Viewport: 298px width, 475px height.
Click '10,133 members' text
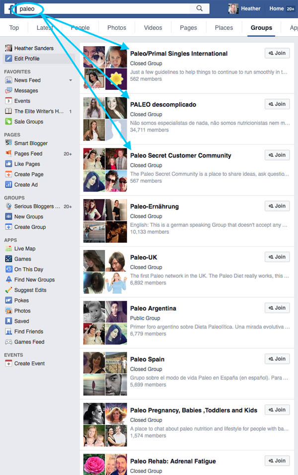[x=149, y=232]
